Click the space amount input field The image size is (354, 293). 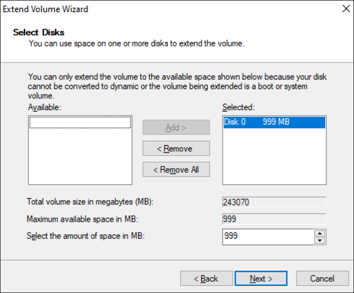pyautogui.click(x=268, y=237)
